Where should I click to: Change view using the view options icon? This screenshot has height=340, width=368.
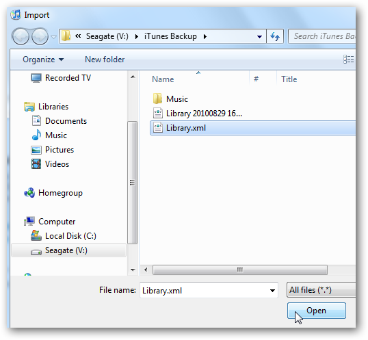tap(349, 60)
